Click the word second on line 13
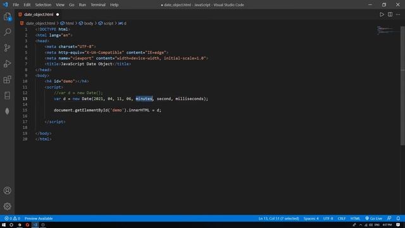 pyautogui.click(x=164, y=99)
